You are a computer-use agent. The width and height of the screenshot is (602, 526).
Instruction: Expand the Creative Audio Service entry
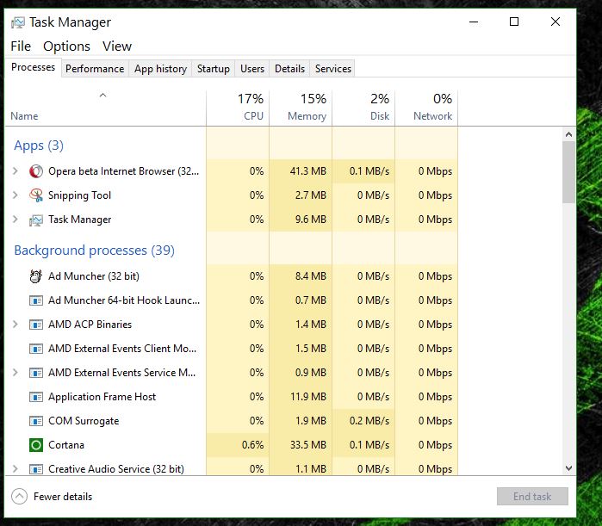point(16,469)
